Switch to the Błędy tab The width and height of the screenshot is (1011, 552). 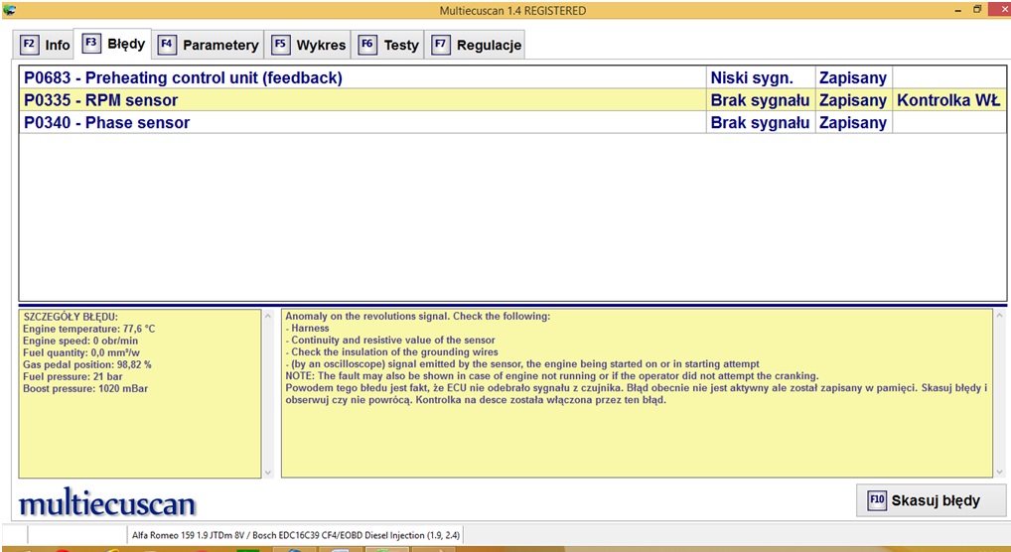point(113,44)
